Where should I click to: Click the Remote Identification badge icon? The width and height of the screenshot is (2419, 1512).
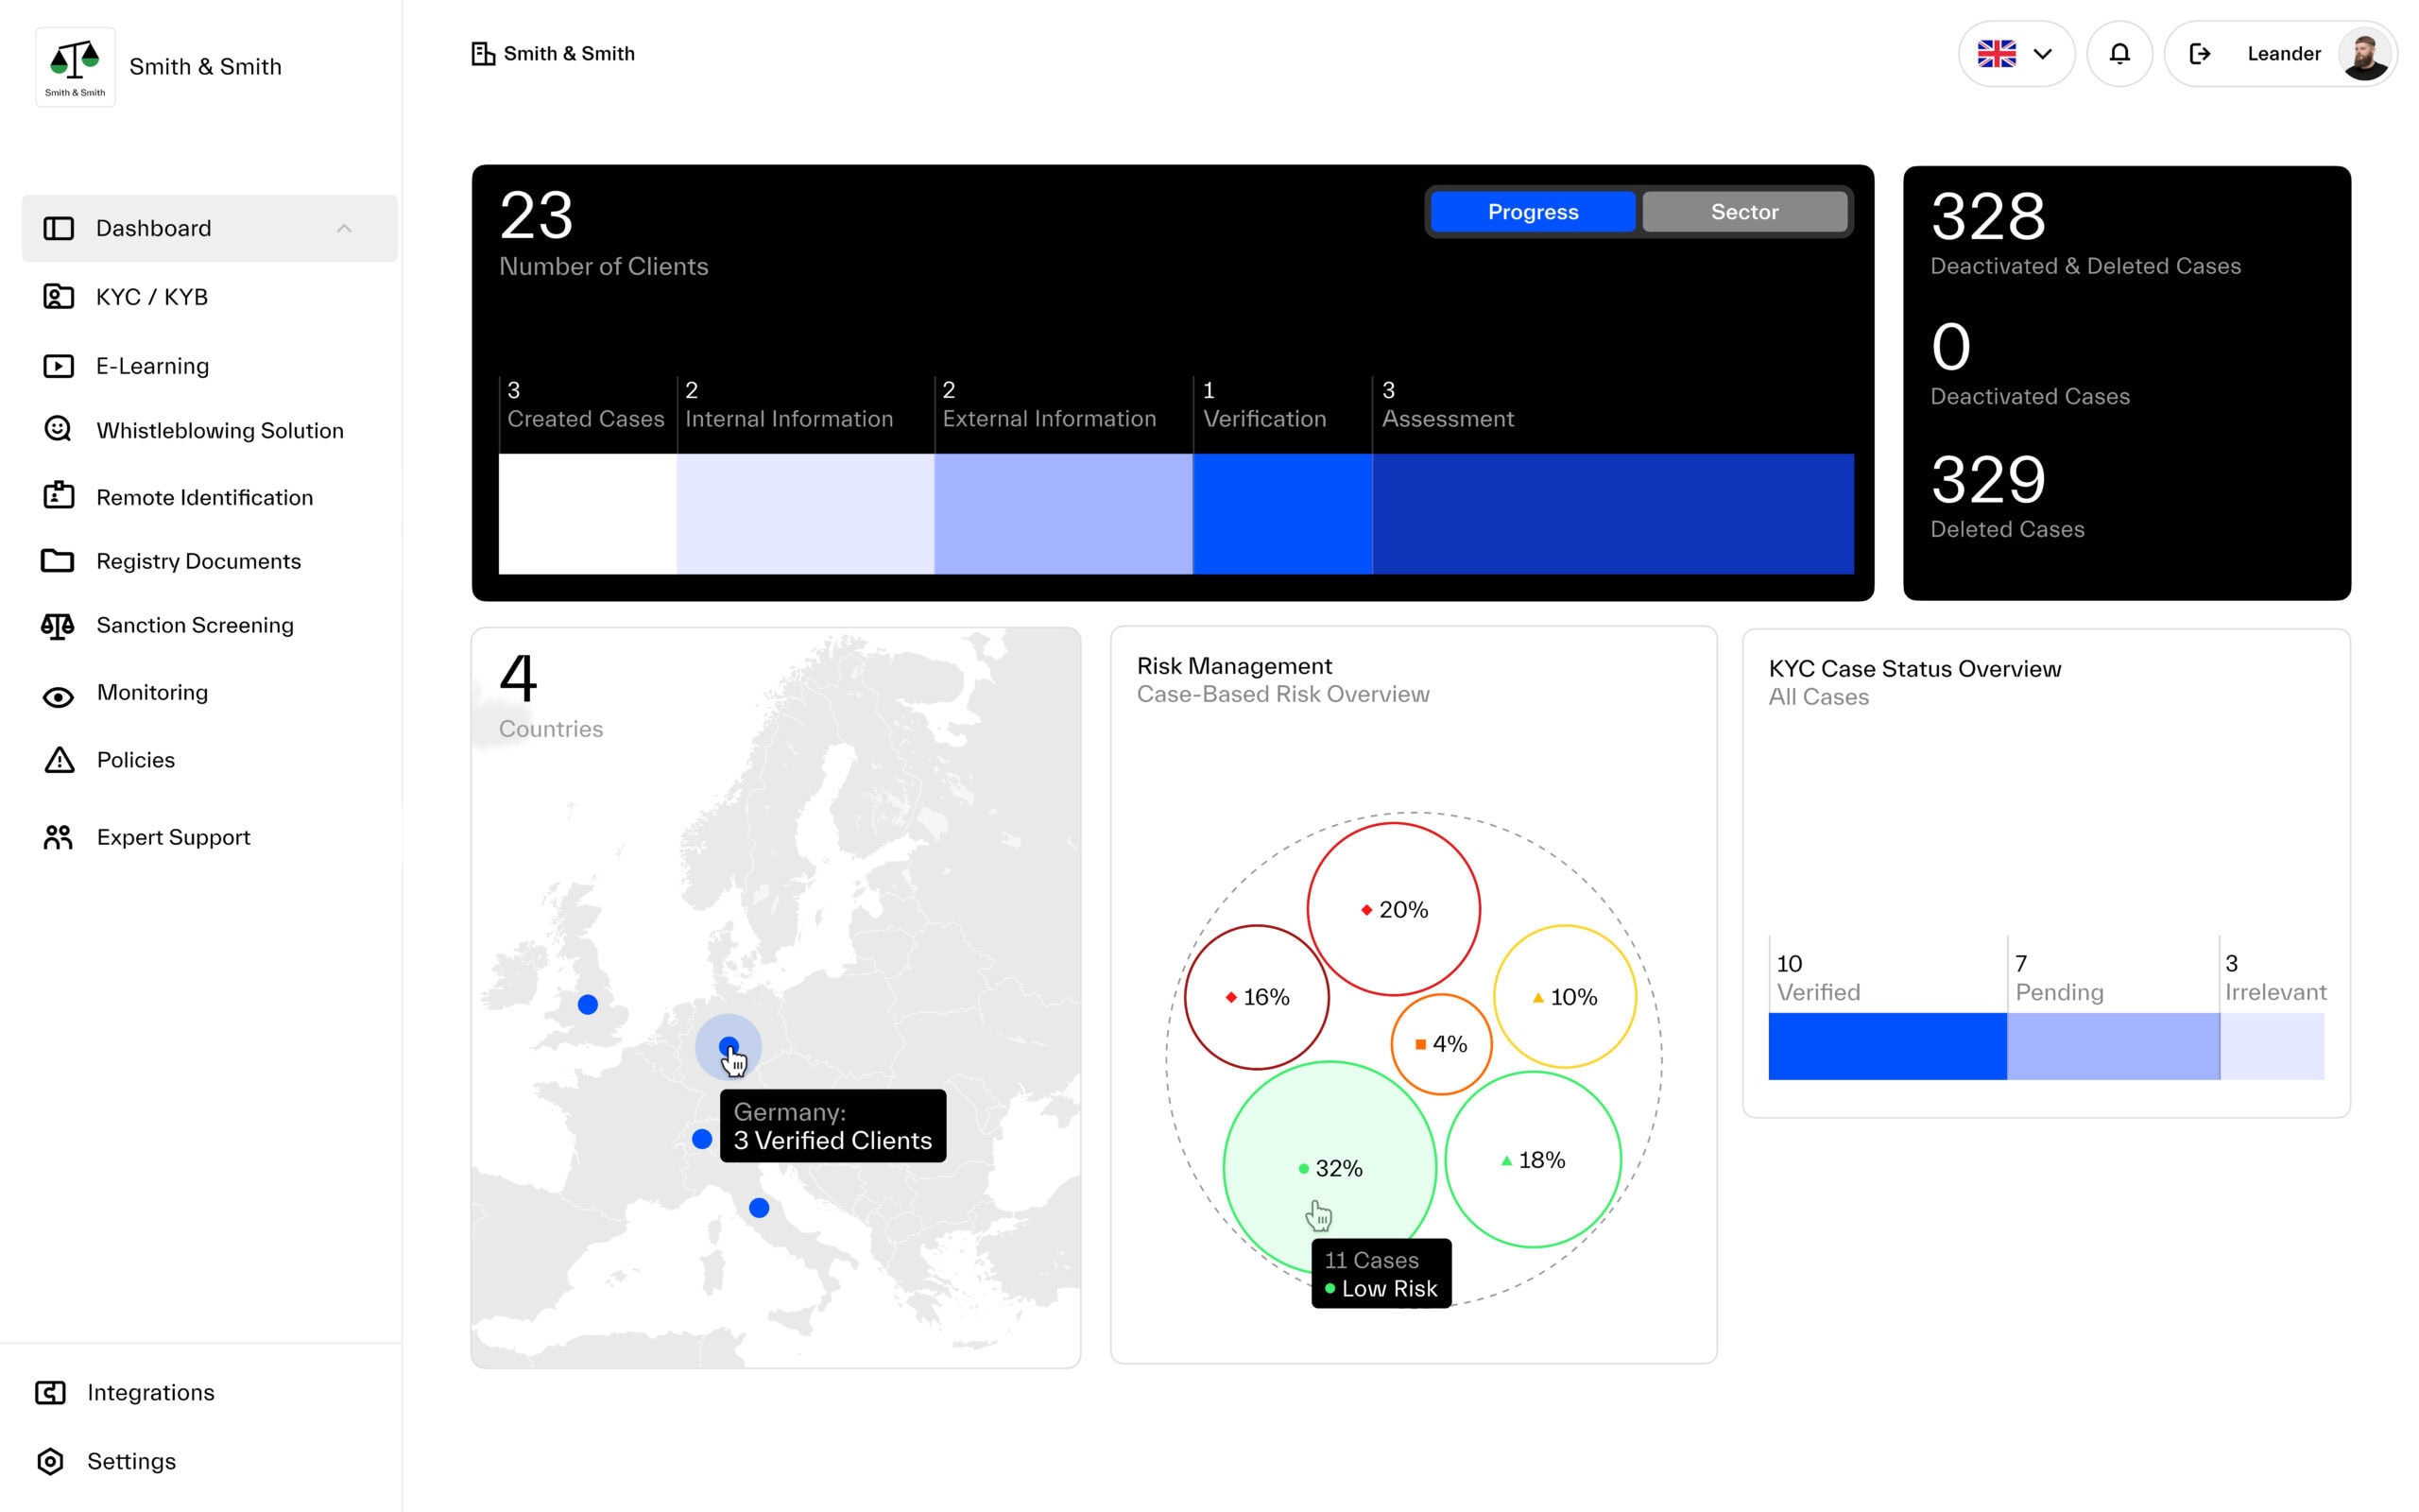pos(57,495)
